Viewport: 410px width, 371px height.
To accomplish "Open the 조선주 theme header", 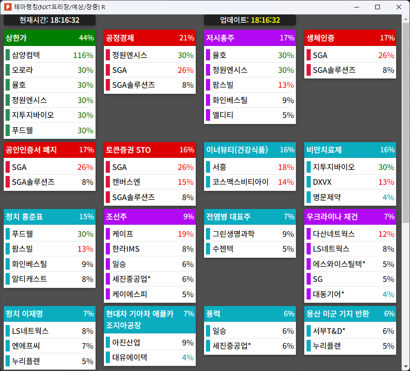I will click(150, 217).
